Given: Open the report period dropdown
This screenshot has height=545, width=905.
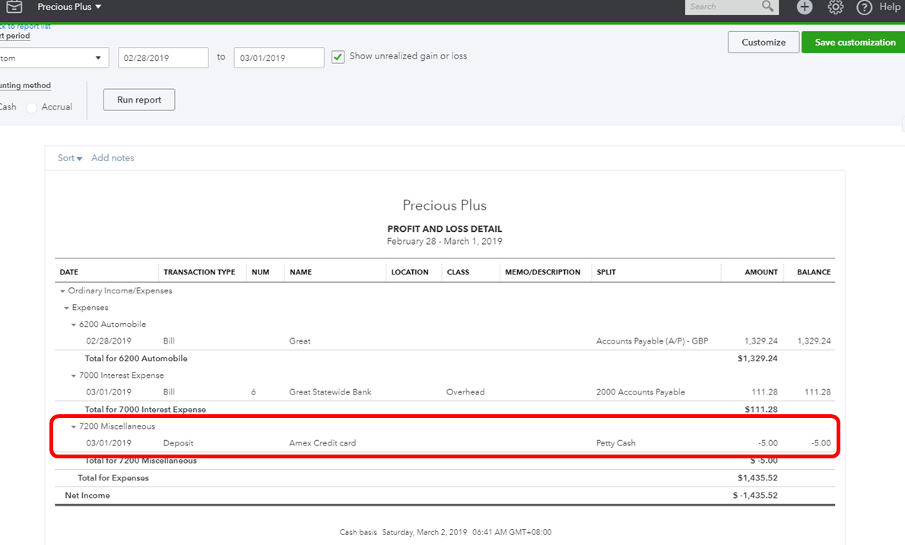Looking at the screenshot, I should point(53,58).
